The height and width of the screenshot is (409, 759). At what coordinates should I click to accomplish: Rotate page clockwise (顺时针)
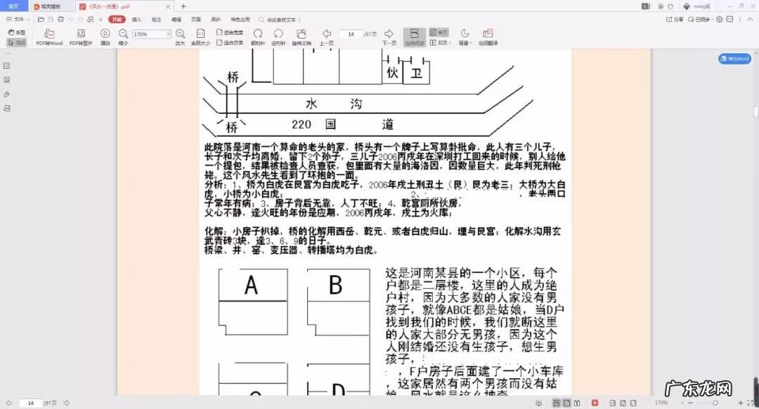[x=258, y=36]
